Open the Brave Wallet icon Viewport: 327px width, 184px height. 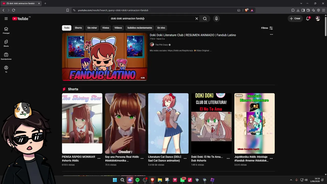click(308, 10)
